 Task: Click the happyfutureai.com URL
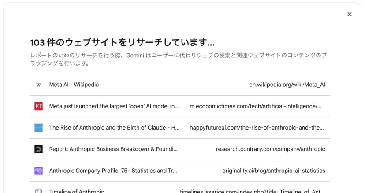coord(257,128)
